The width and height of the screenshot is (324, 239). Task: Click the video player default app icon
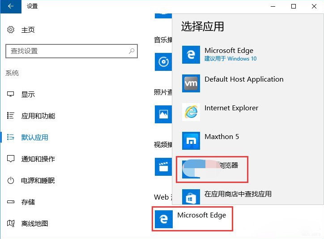[x=163, y=166]
